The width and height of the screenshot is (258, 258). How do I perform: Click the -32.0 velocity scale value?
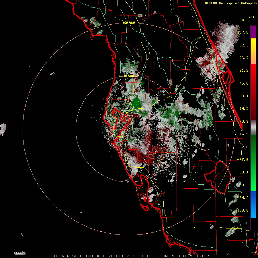click(x=243, y=147)
